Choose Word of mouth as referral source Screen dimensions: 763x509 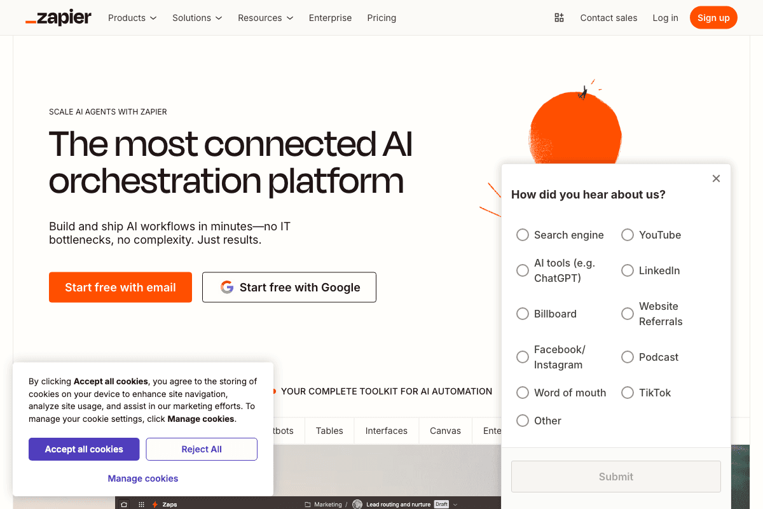522,393
